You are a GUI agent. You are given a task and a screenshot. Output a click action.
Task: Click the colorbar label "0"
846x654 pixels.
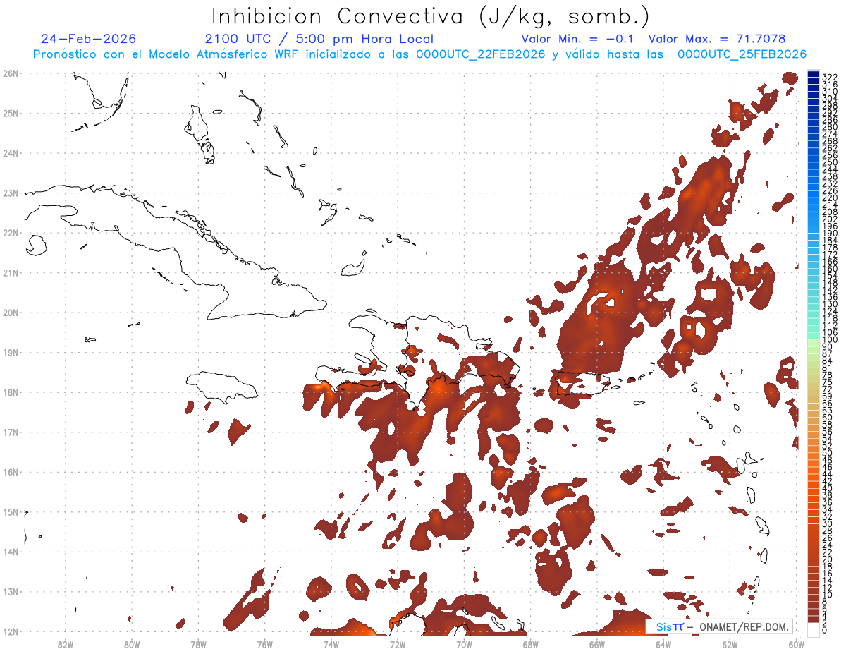click(x=825, y=629)
